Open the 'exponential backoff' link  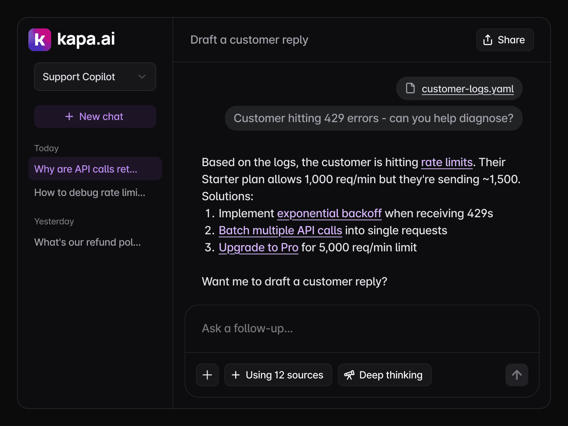tap(329, 213)
